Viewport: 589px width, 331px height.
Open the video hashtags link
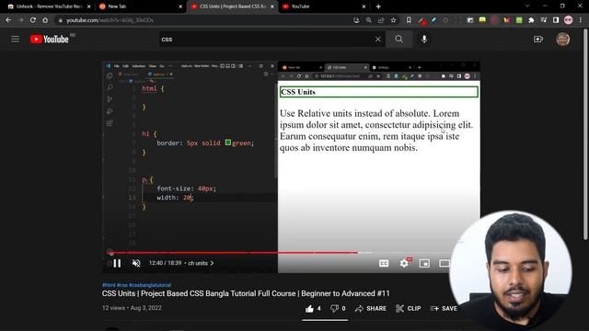coord(136,285)
